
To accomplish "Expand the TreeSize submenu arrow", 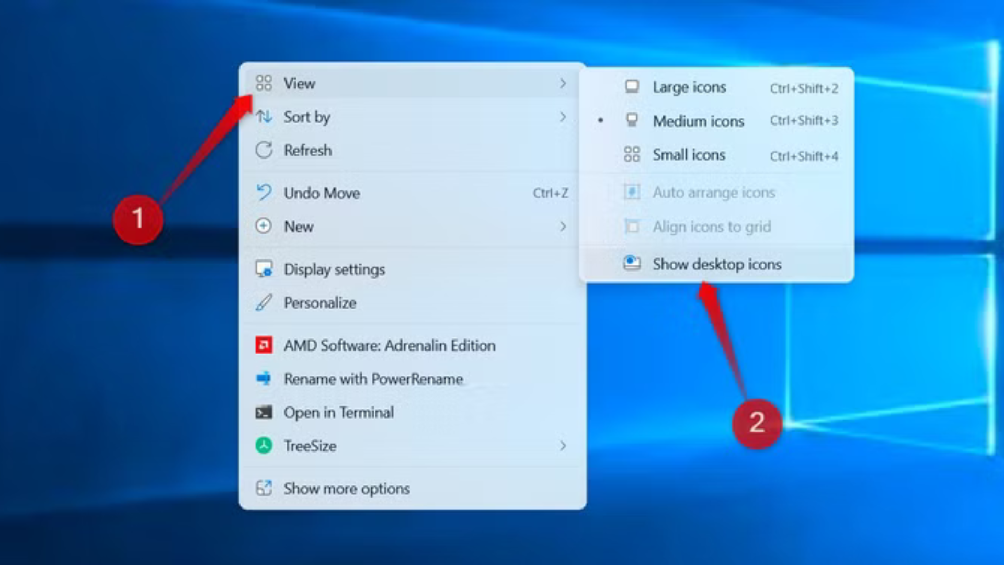I will coord(563,446).
